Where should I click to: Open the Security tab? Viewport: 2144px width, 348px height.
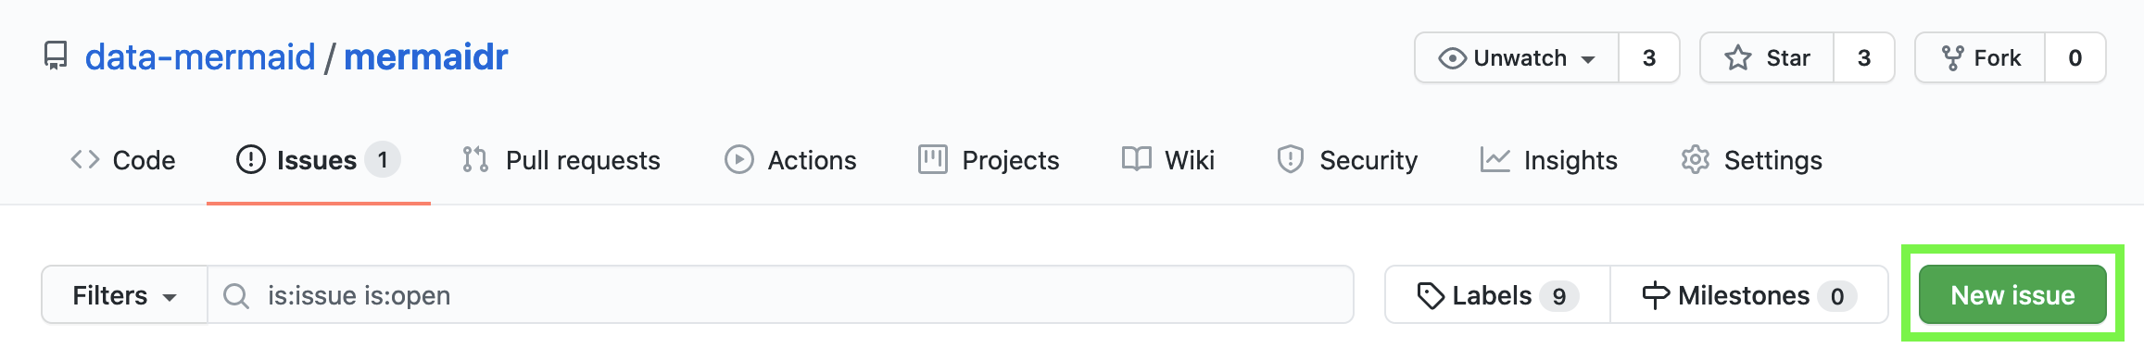1347,160
